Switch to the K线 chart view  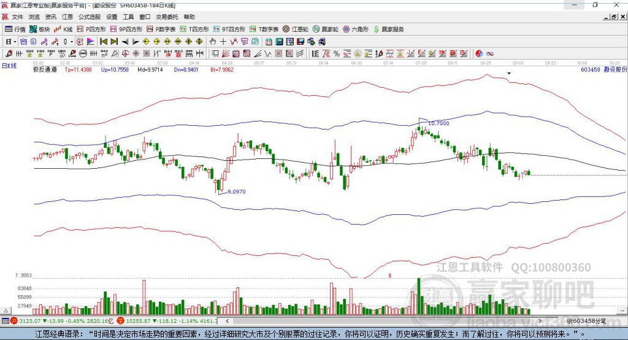(63, 29)
